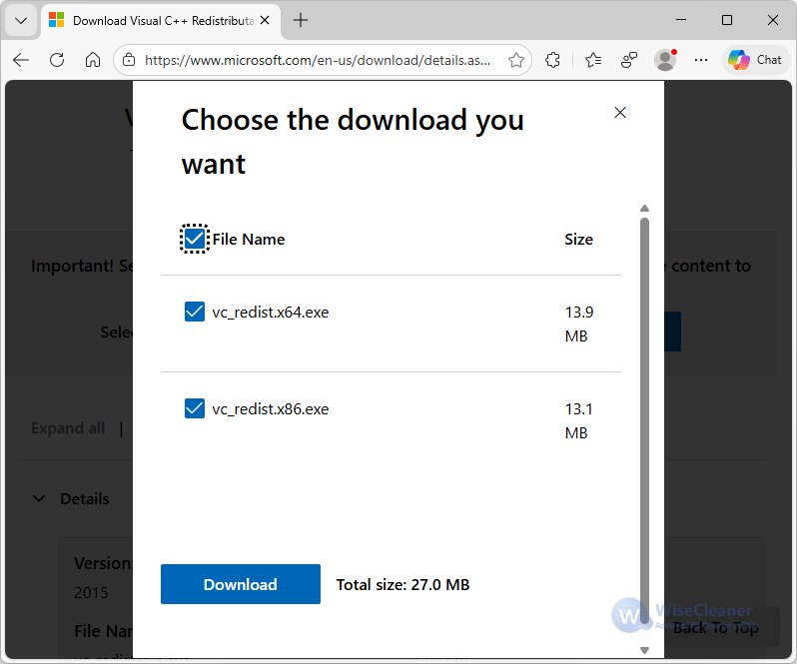
Task: Collapse the Details section chevron
Action: point(39,499)
